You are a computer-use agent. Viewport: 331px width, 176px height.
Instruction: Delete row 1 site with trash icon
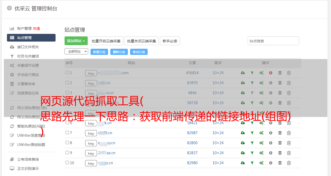tap(289, 73)
